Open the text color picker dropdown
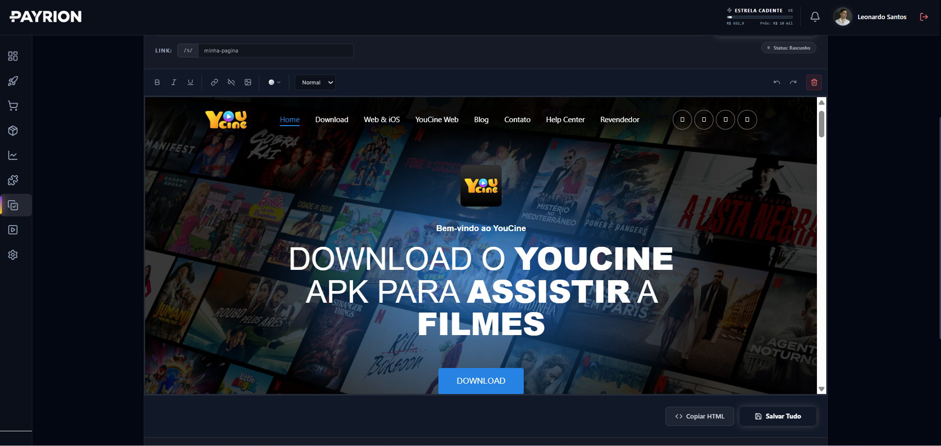The image size is (941, 446). pyautogui.click(x=274, y=82)
